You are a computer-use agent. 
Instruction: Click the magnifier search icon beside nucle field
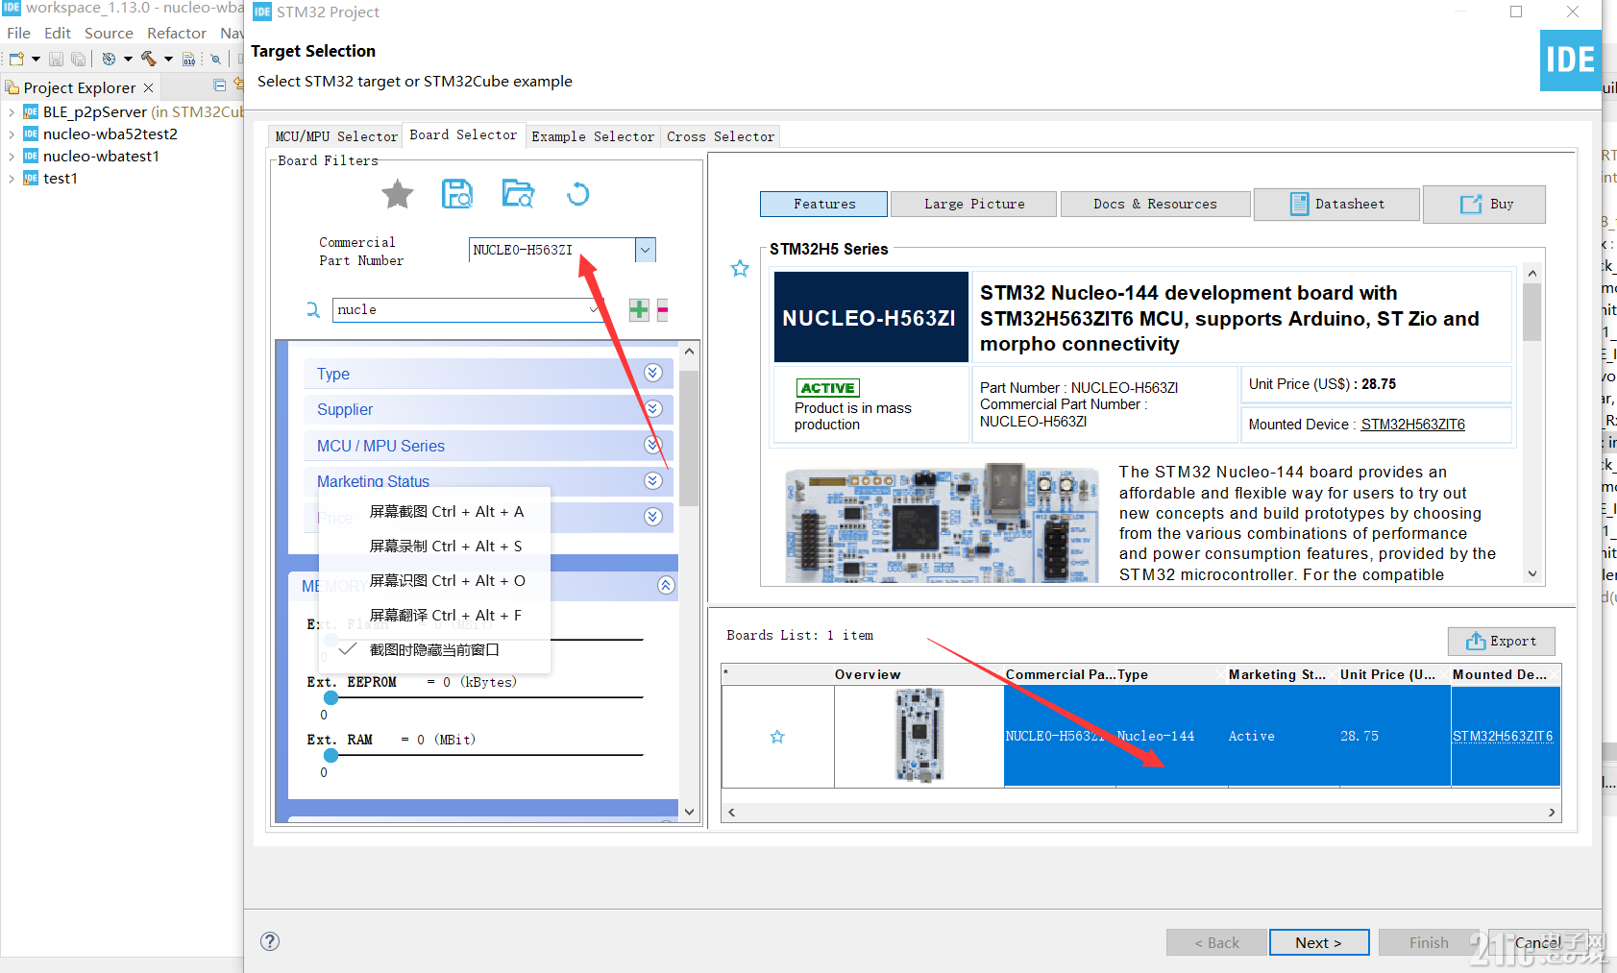pos(313,310)
